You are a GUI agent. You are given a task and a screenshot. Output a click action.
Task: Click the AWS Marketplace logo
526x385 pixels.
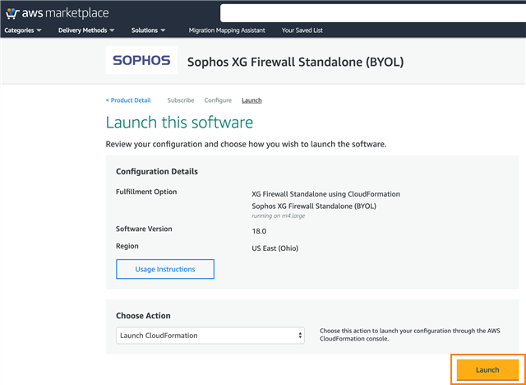[58, 12]
